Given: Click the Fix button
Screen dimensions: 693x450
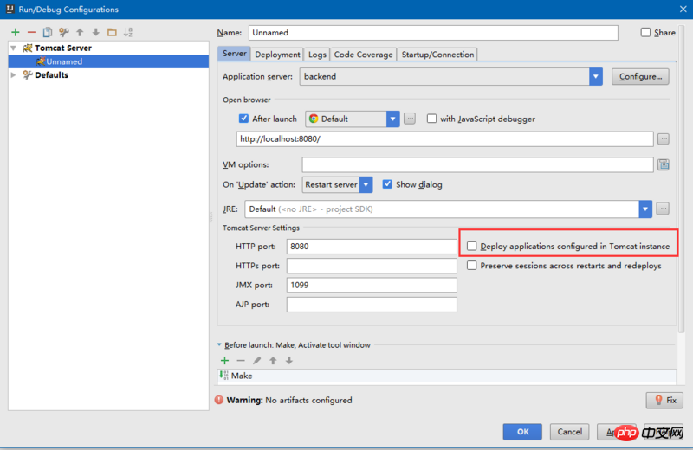Looking at the screenshot, I should (664, 400).
